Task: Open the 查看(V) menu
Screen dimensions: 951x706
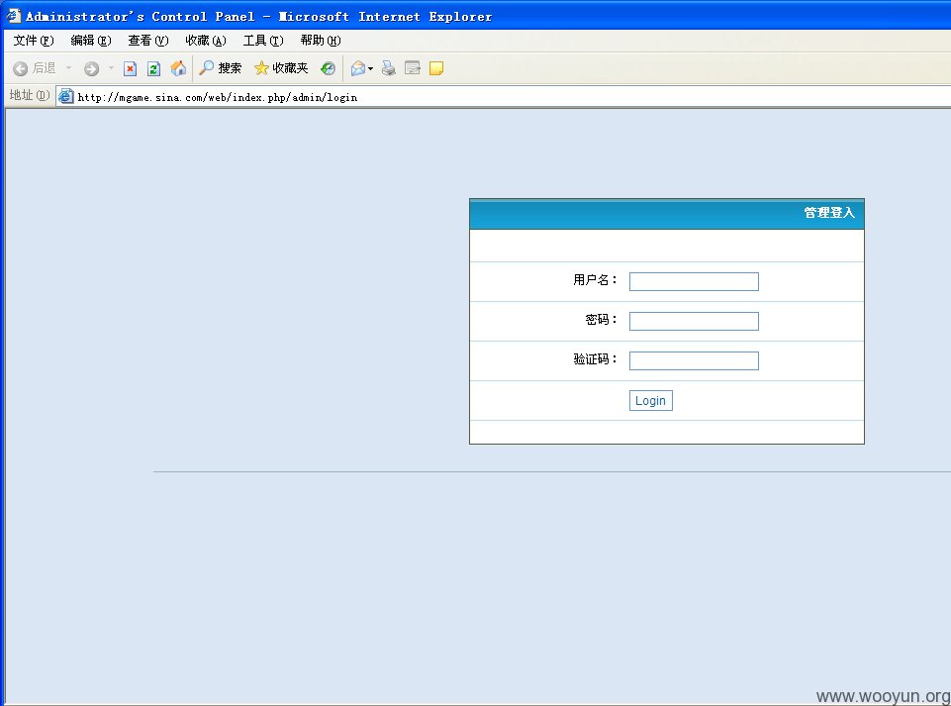Action: (x=148, y=40)
